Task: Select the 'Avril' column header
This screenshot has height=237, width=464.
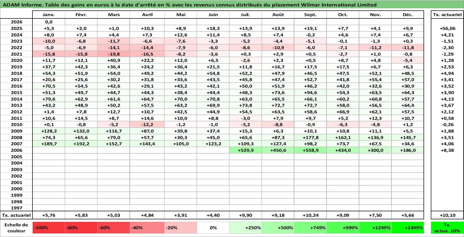Action: 147,15
